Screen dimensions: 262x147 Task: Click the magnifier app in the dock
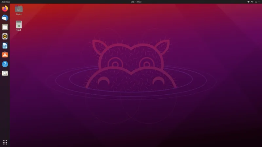(5, 73)
